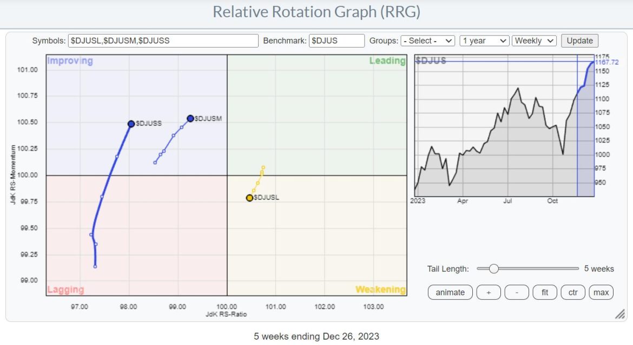This screenshot has width=633, height=345.
Task: Click the max control to maximize the RRG
Action: [601, 292]
